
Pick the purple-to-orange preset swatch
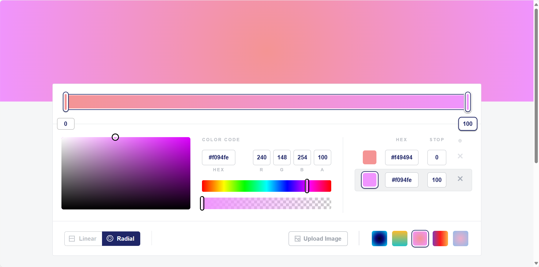440,238
